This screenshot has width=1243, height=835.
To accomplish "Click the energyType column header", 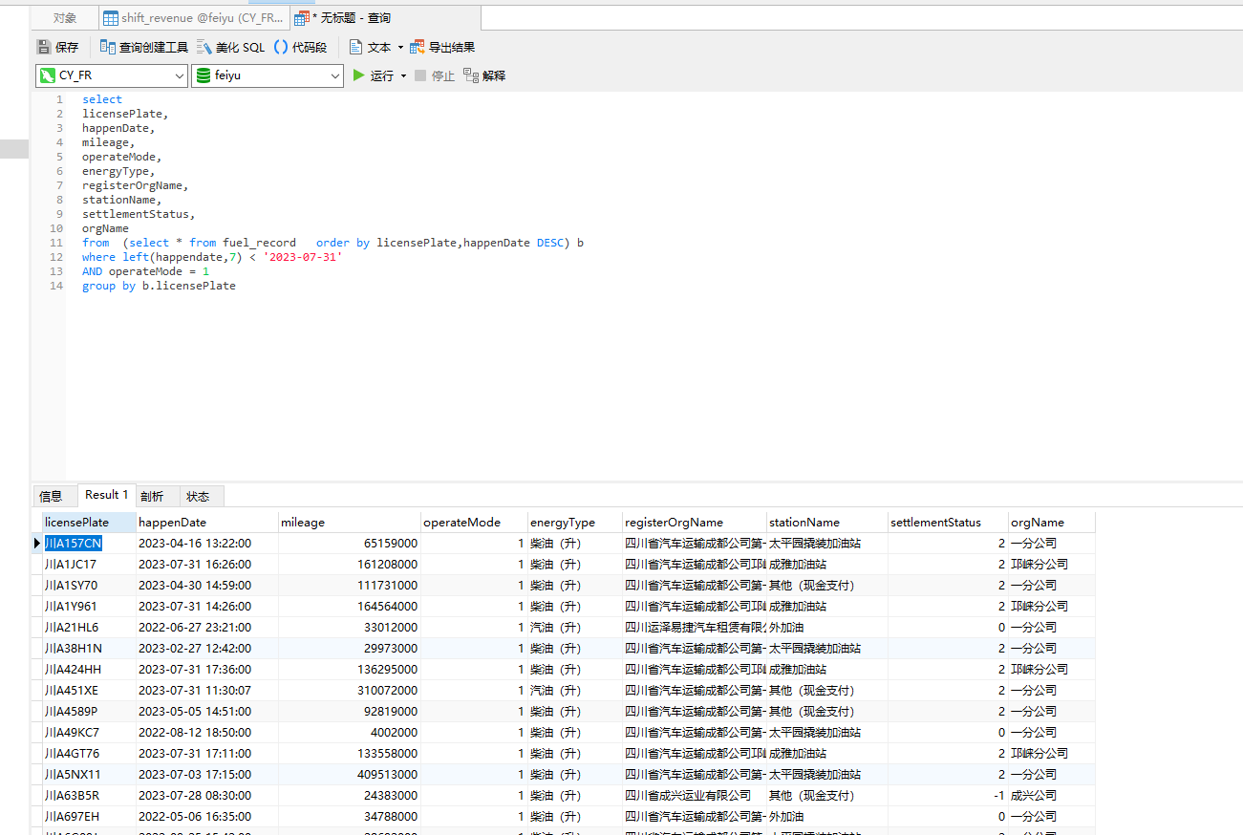I will pyautogui.click(x=574, y=523).
